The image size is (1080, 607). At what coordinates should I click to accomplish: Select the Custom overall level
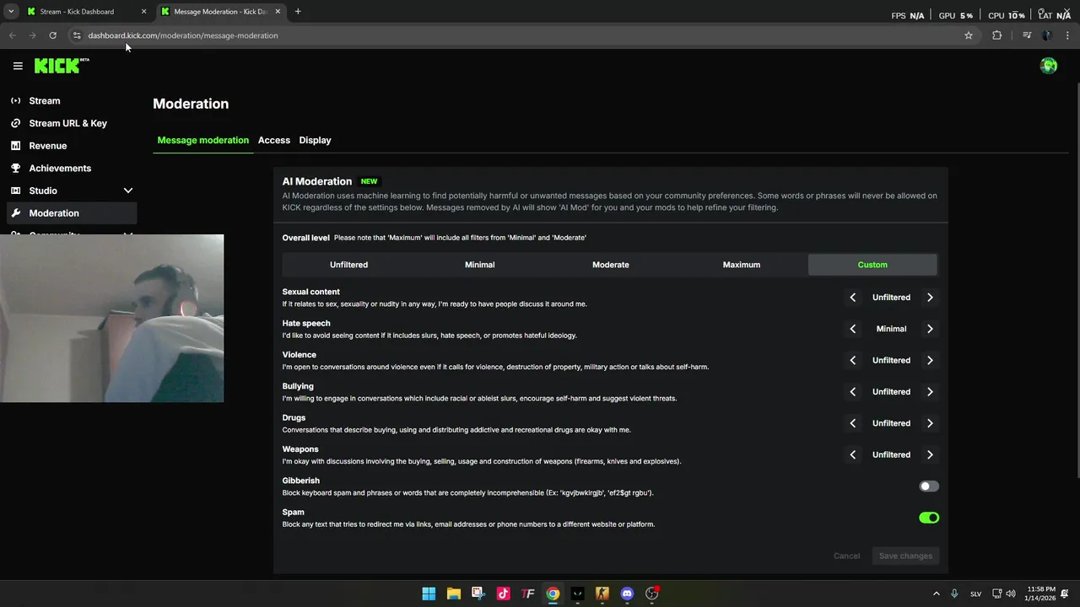tap(872, 265)
